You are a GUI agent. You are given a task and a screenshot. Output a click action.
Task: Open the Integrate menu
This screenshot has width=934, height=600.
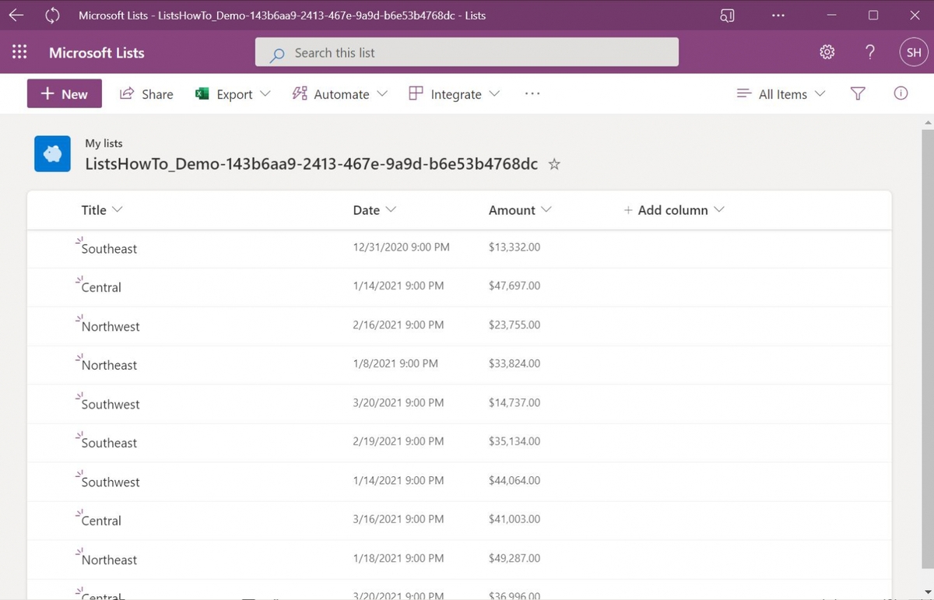(455, 93)
